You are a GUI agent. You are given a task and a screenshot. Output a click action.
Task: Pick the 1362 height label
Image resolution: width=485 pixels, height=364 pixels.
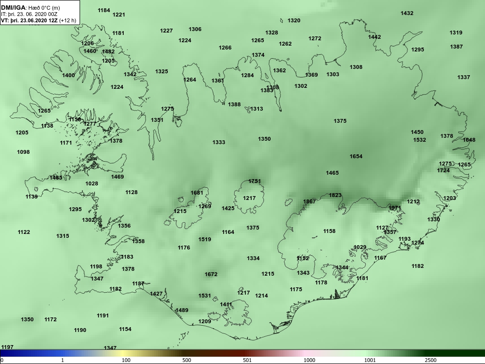[x=279, y=70]
